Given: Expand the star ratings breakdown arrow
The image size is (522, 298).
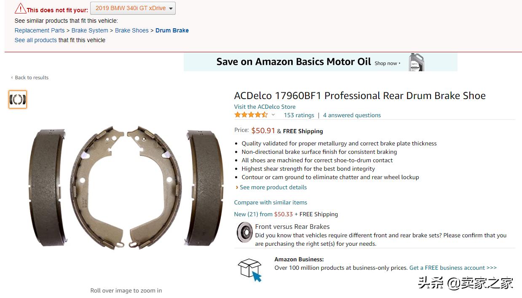Looking at the screenshot, I should pos(273,115).
